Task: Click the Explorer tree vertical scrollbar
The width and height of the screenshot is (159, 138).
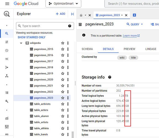Action: click(x=72, y=135)
